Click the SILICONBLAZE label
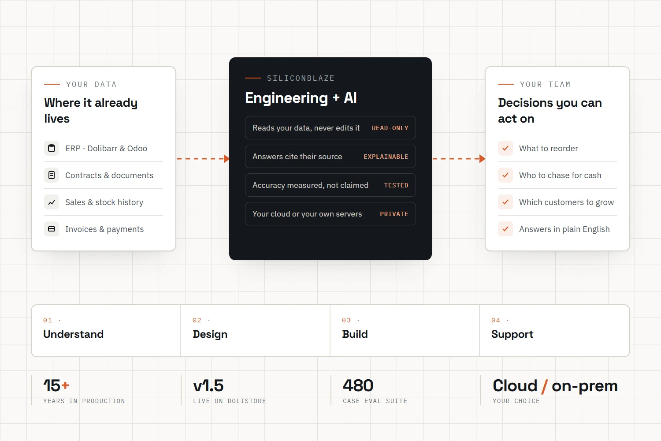 tap(301, 78)
